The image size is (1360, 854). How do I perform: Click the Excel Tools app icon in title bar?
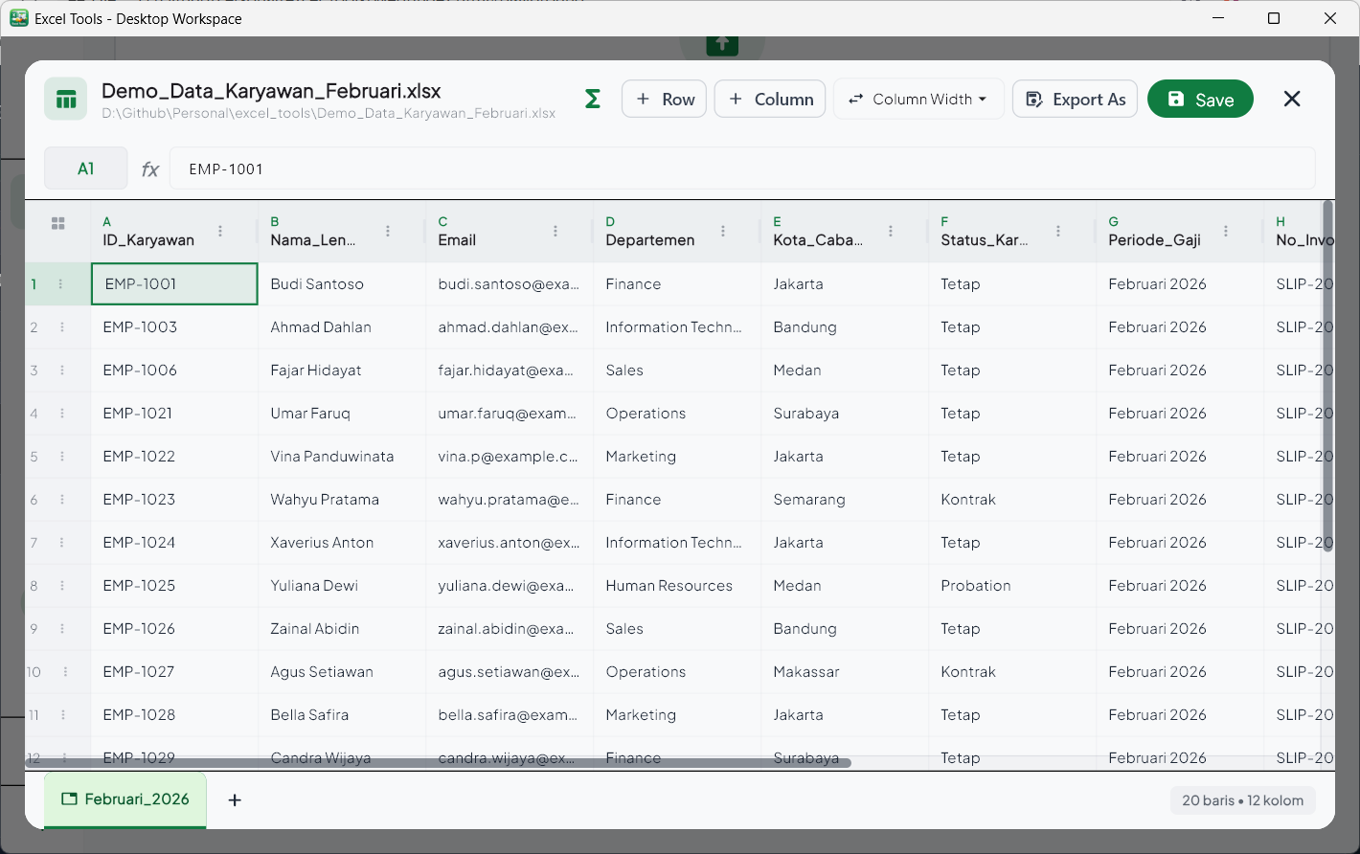[19, 18]
